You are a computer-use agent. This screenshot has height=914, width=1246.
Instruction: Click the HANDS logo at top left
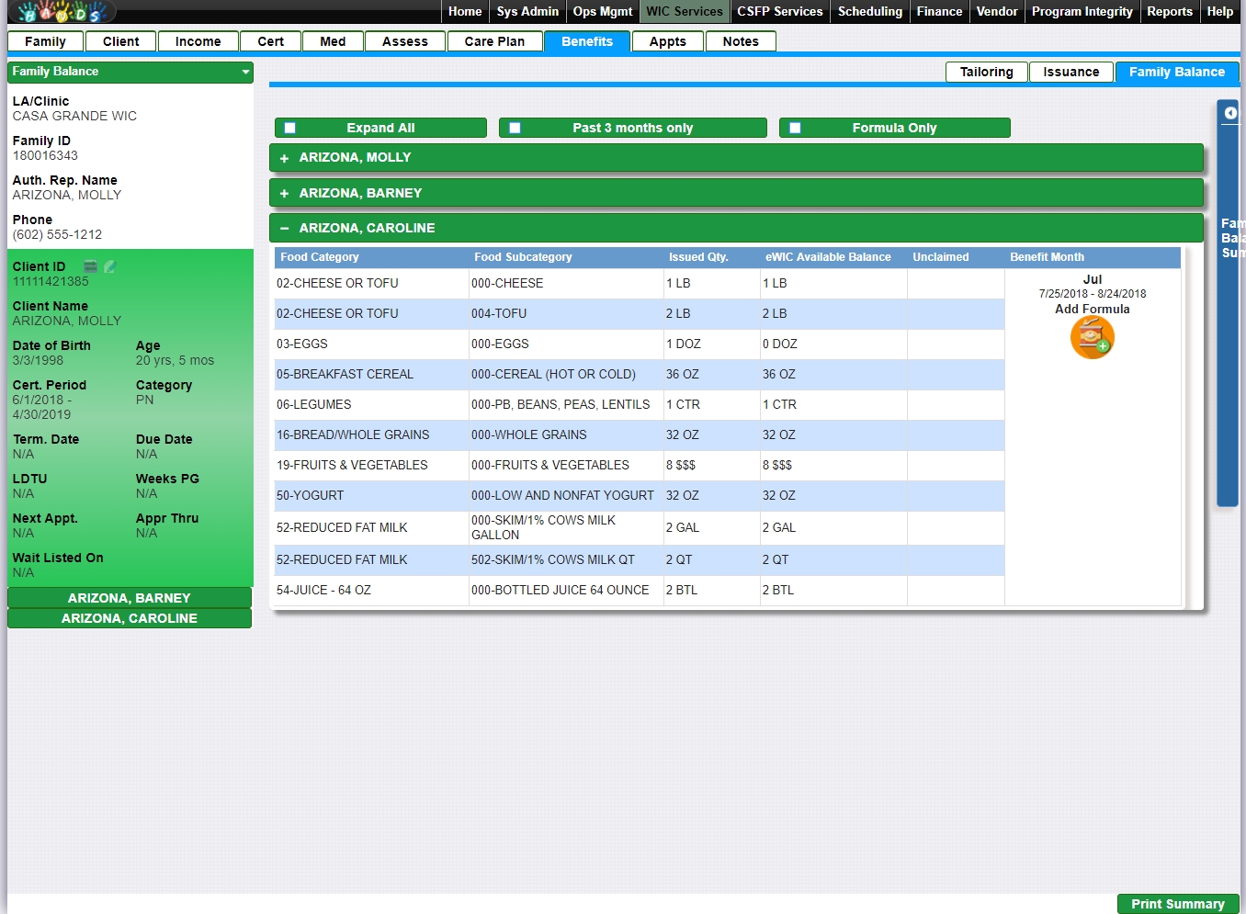click(x=60, y=12)
